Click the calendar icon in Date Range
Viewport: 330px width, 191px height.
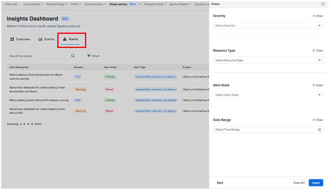pos(320,129)
